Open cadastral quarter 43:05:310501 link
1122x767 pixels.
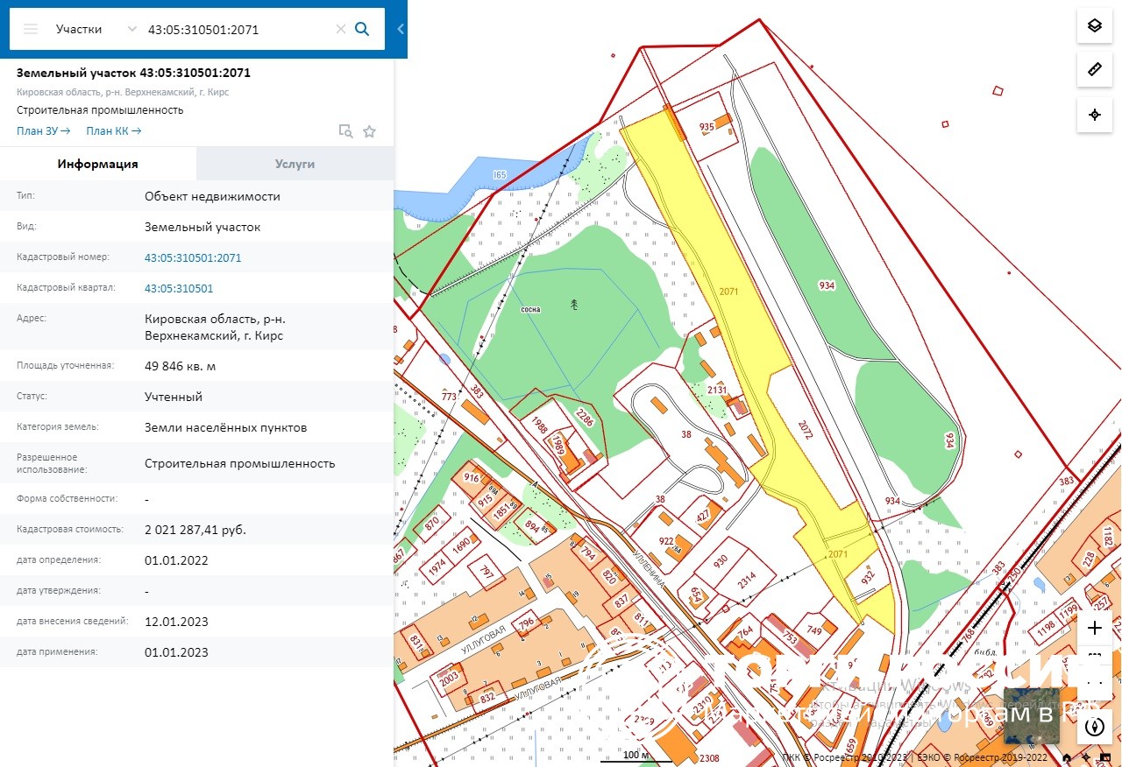coord(179,288)
